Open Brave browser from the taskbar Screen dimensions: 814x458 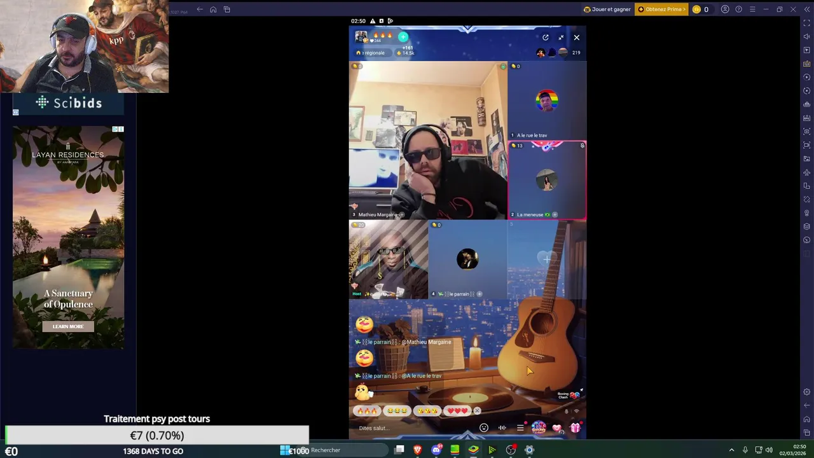[418, 450]
